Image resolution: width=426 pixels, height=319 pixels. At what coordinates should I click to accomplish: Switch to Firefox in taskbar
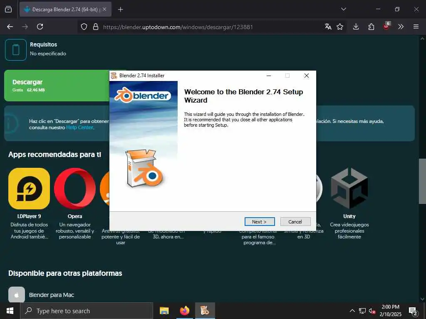tap(184, 311)
